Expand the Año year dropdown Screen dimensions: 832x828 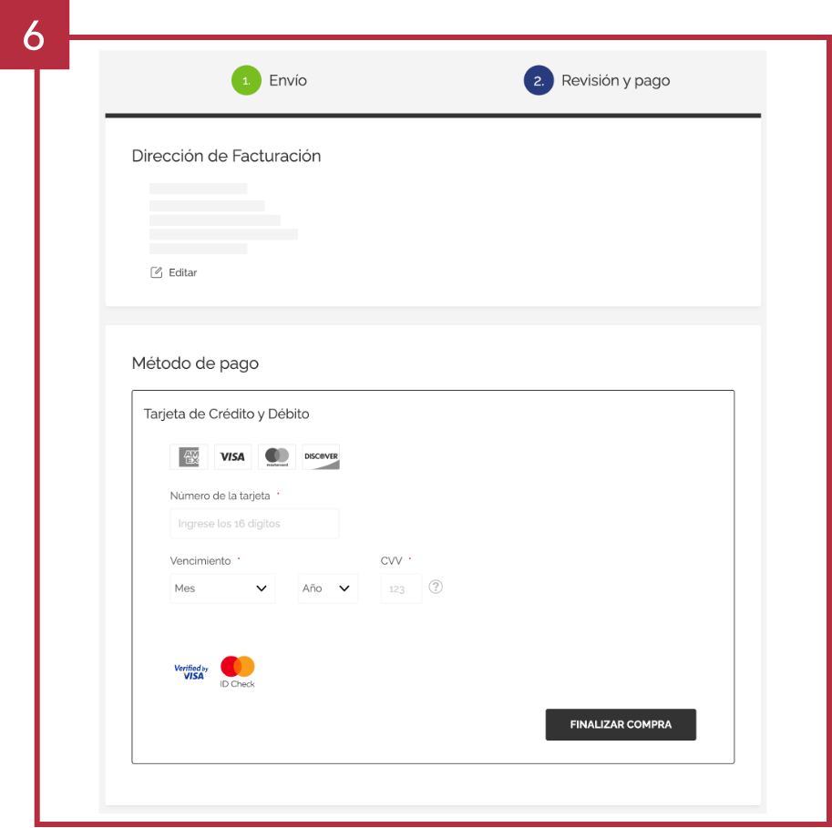[x=327, y=588]
